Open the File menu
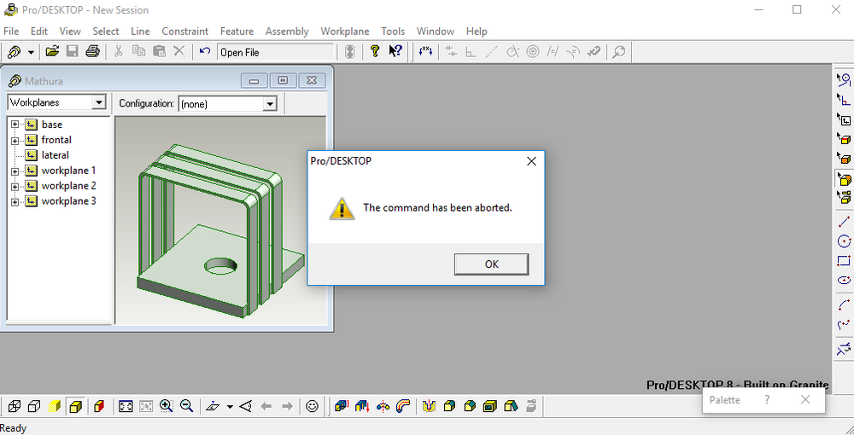 [x=11, y=31]
